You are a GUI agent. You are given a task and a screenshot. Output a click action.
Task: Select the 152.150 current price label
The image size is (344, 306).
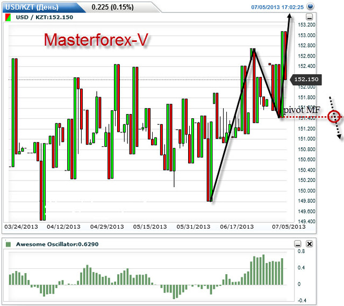tap(306, 79)
